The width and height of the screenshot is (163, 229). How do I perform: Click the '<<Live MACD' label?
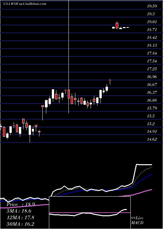pyautogui.click(x=137, y=220)
